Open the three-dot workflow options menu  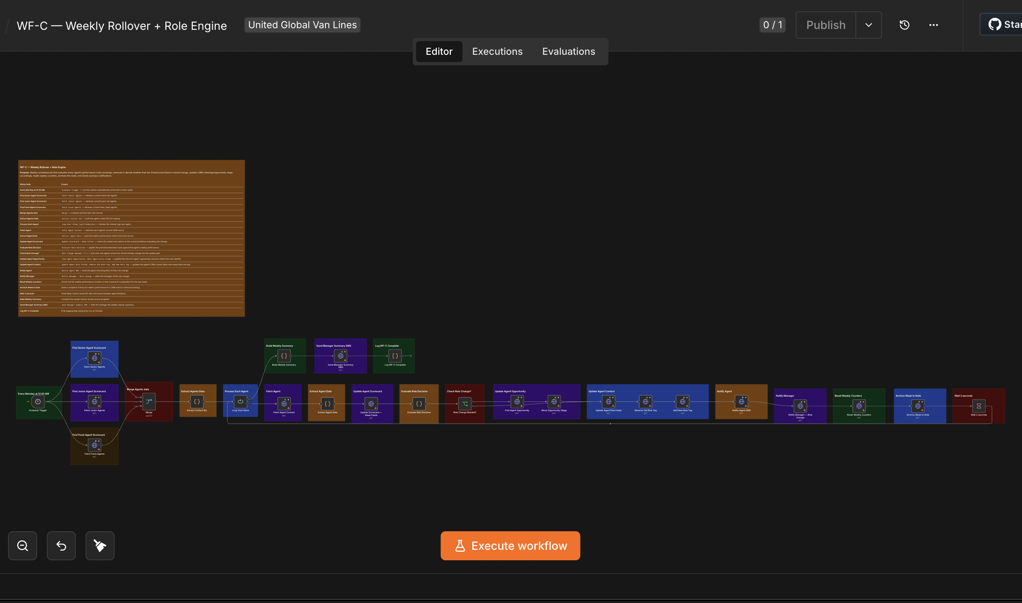pyautogui.click(x=933, y=25)
